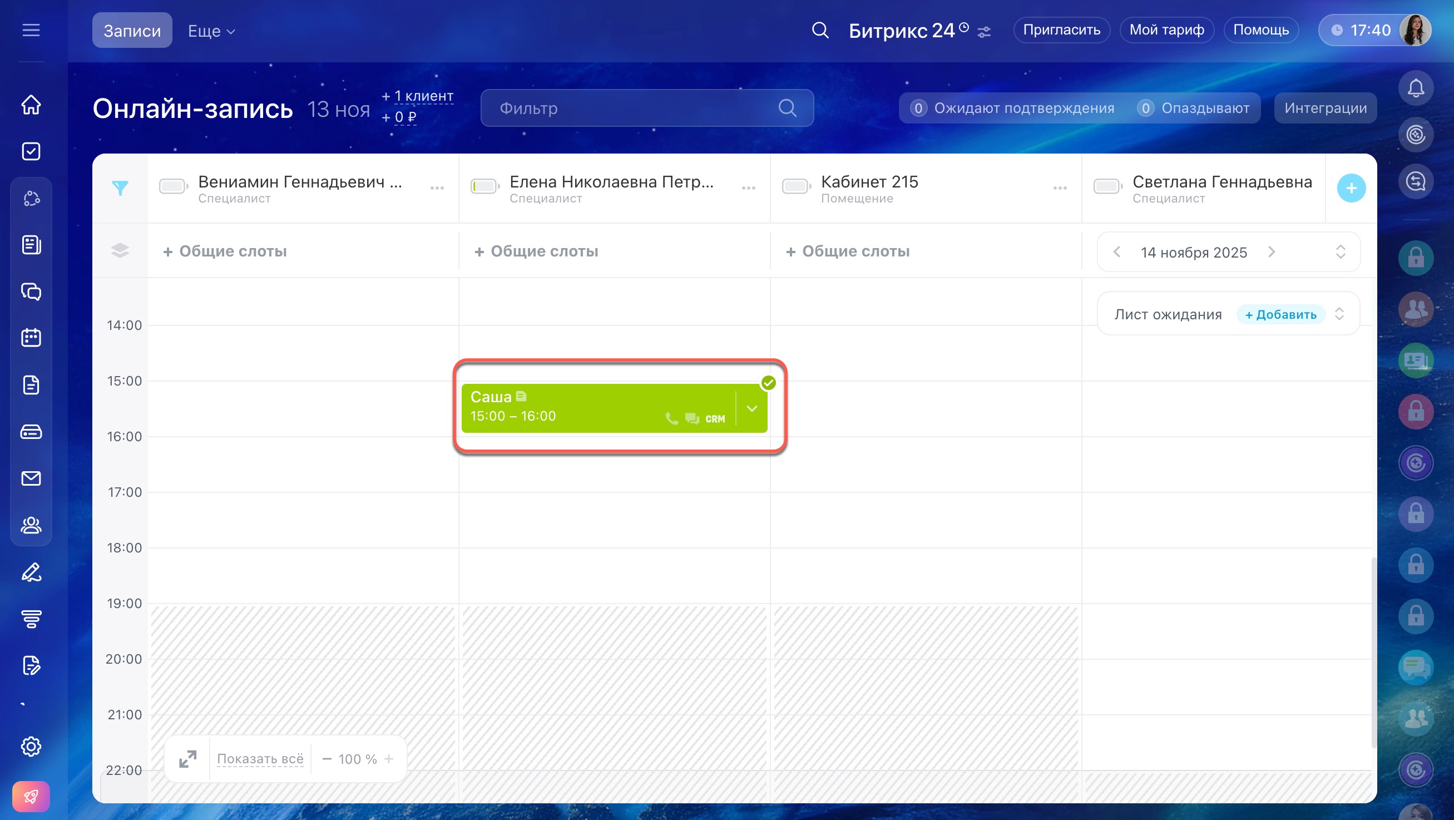Open the calendar icon in left sidebar
The height and width of the screenshot is (820, 1454).
click(31, 338)
